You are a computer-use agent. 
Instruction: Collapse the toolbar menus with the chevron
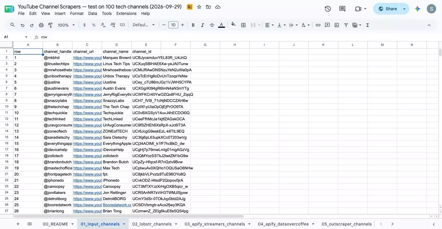click(429, 25)
